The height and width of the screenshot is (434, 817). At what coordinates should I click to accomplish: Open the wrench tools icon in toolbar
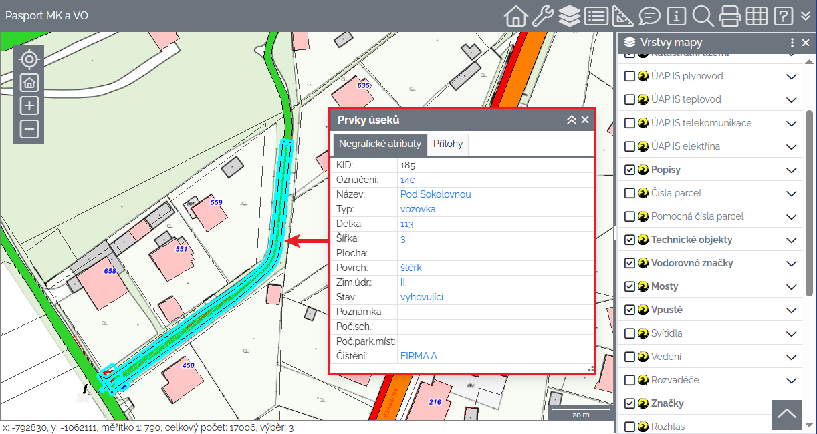[x=542, y=15]
